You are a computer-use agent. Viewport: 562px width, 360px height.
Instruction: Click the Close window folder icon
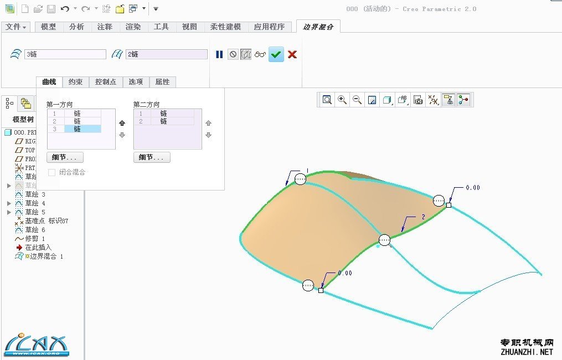pos(120,9)
